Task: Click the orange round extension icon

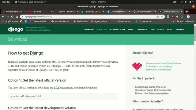Action: coord(177,16)
